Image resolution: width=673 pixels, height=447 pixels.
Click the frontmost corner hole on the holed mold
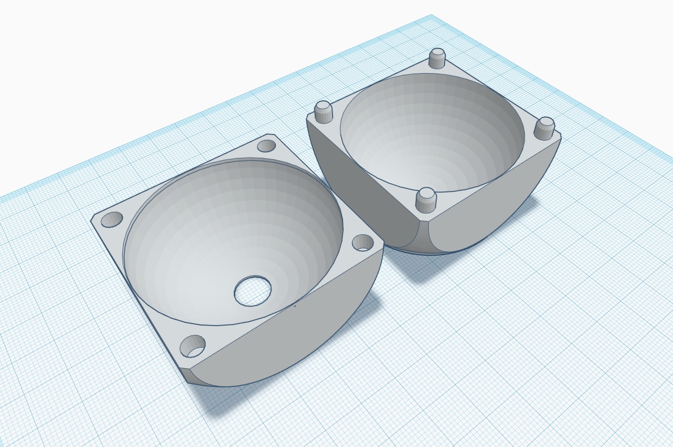193,346
